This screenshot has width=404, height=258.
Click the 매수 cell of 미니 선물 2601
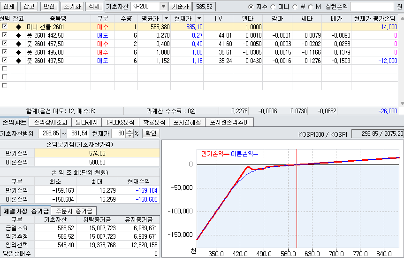pos(103,27)
